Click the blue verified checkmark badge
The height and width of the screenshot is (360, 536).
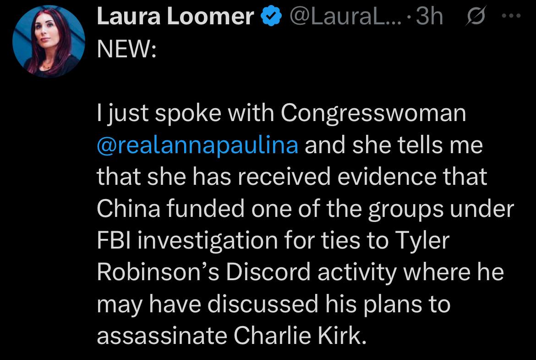point(271,17)
